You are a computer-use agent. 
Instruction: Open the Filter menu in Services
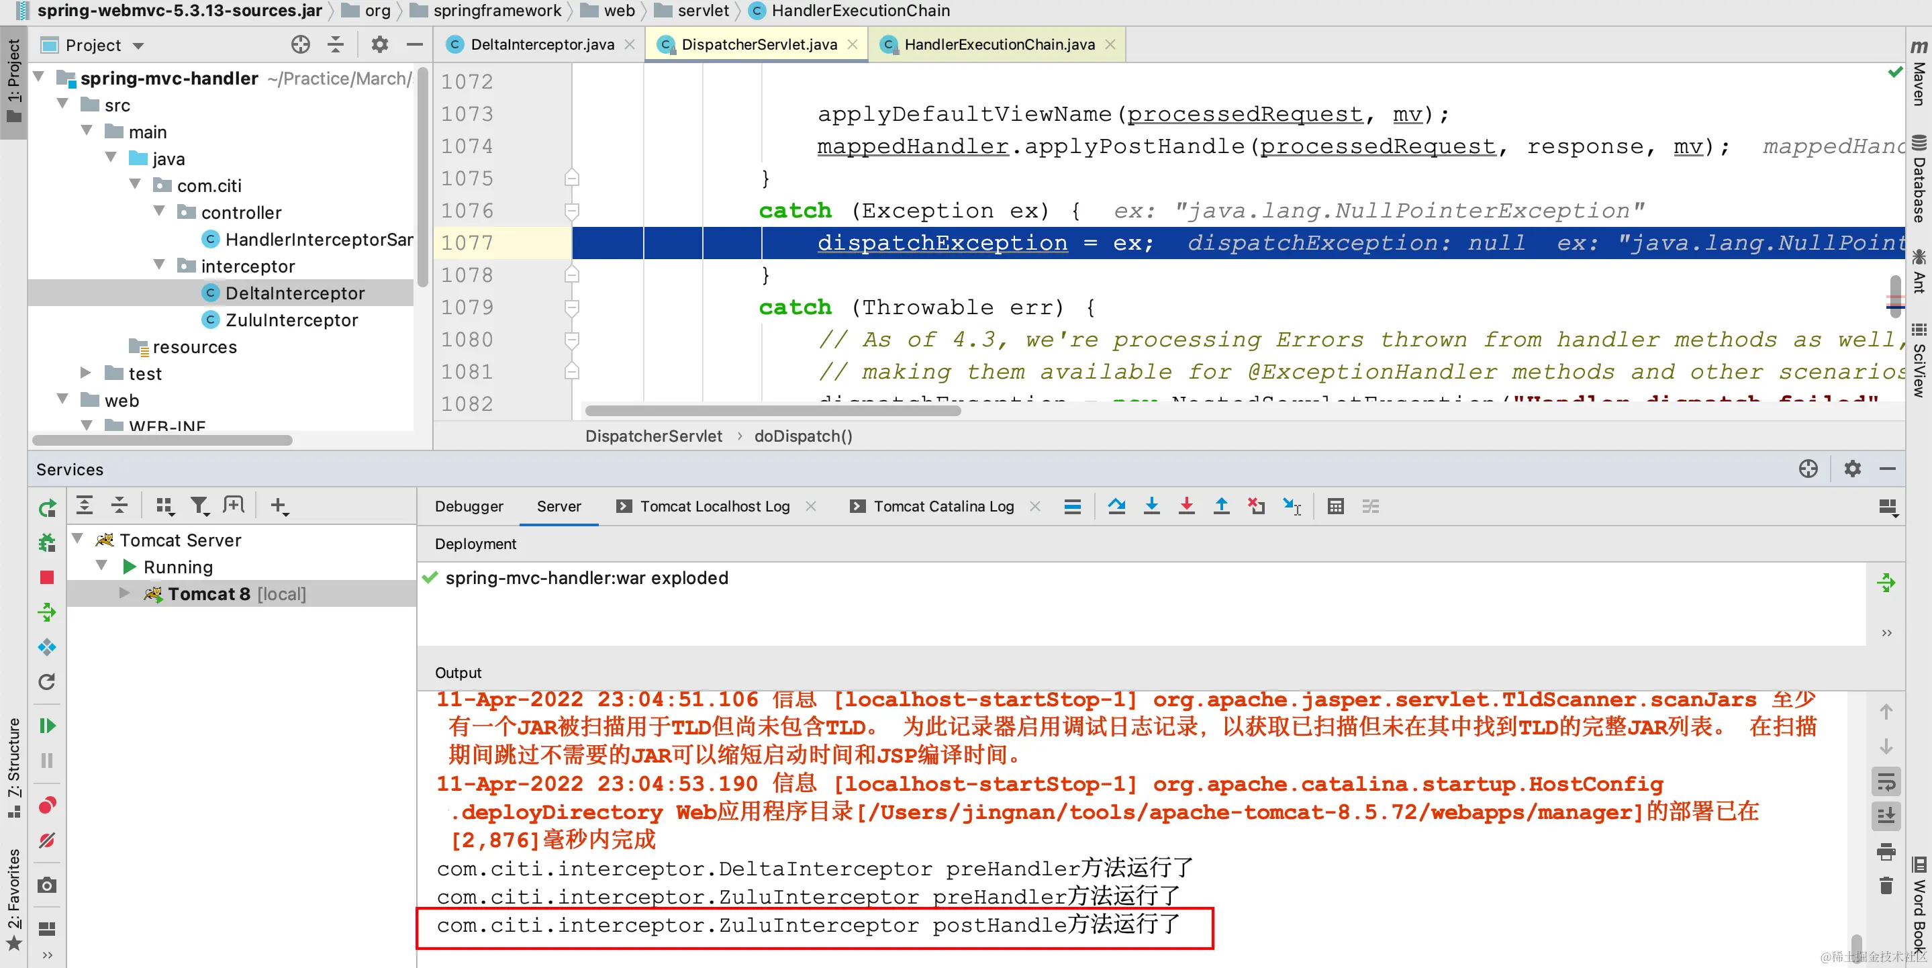pos(199,506)
